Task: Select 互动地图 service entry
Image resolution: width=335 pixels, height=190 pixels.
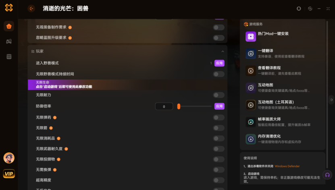Action: click(283, 88)
